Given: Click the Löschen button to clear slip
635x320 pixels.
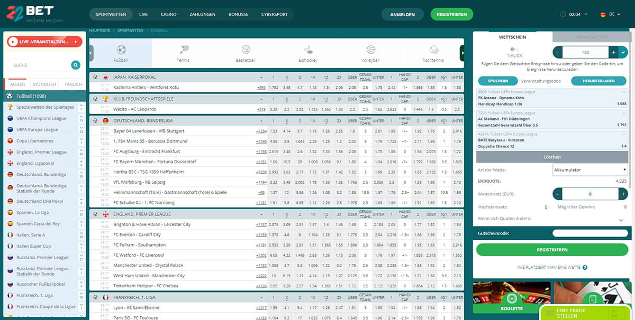Looking at the screenshot, I should click(552, 157).
